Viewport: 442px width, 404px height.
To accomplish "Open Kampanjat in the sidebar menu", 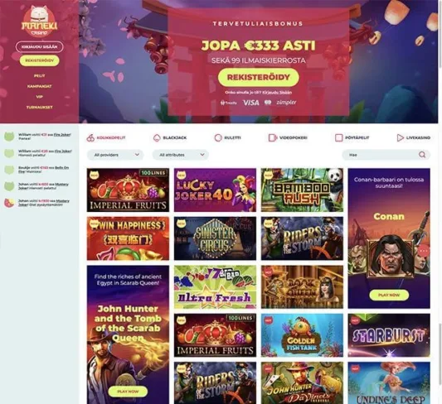I will [x=40, y=86].
